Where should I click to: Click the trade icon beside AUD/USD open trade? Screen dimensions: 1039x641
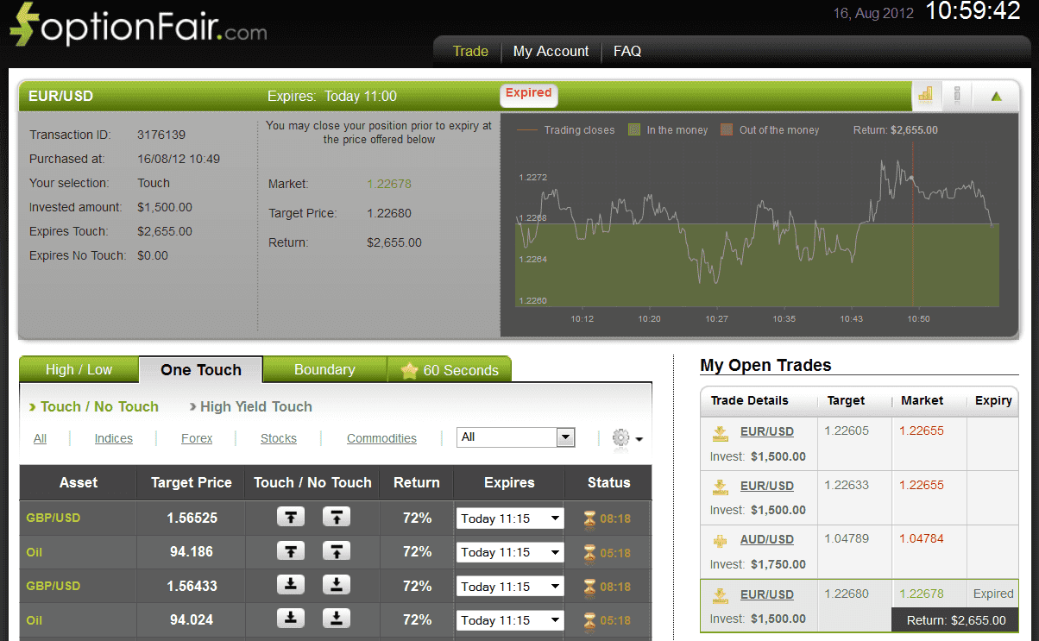(x=720, y=540)
